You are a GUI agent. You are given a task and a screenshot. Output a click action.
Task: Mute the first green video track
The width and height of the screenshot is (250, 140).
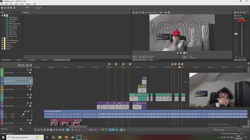click(28, 70)
